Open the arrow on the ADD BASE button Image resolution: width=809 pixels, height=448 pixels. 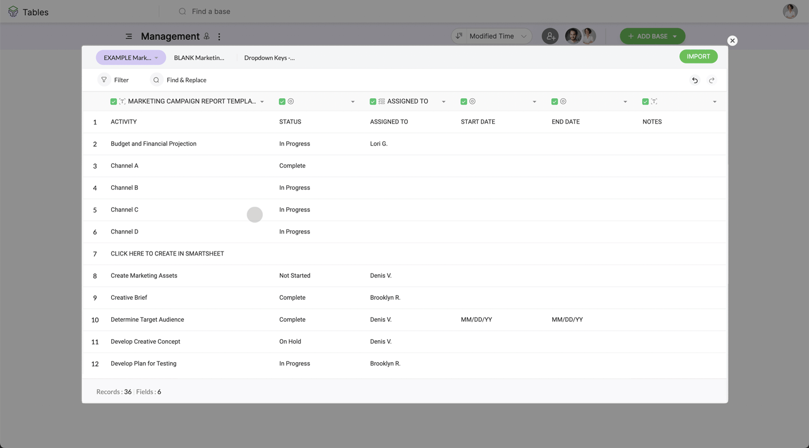(675, 36)
